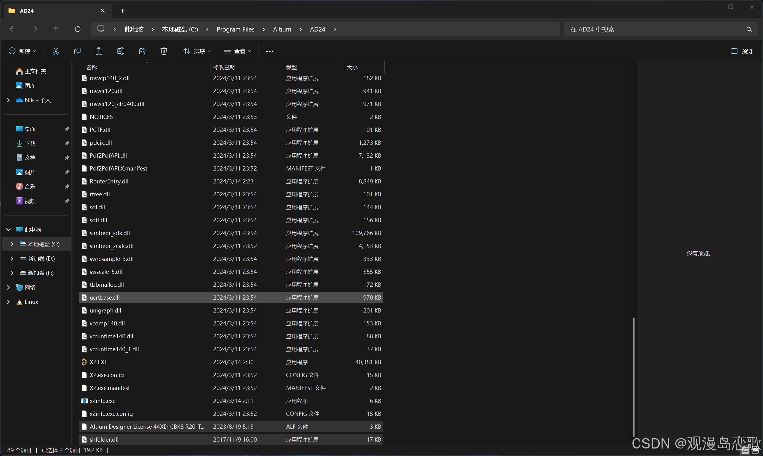Go up one folder level
This screenshot has height=456, width=763.
coord(56,29)
